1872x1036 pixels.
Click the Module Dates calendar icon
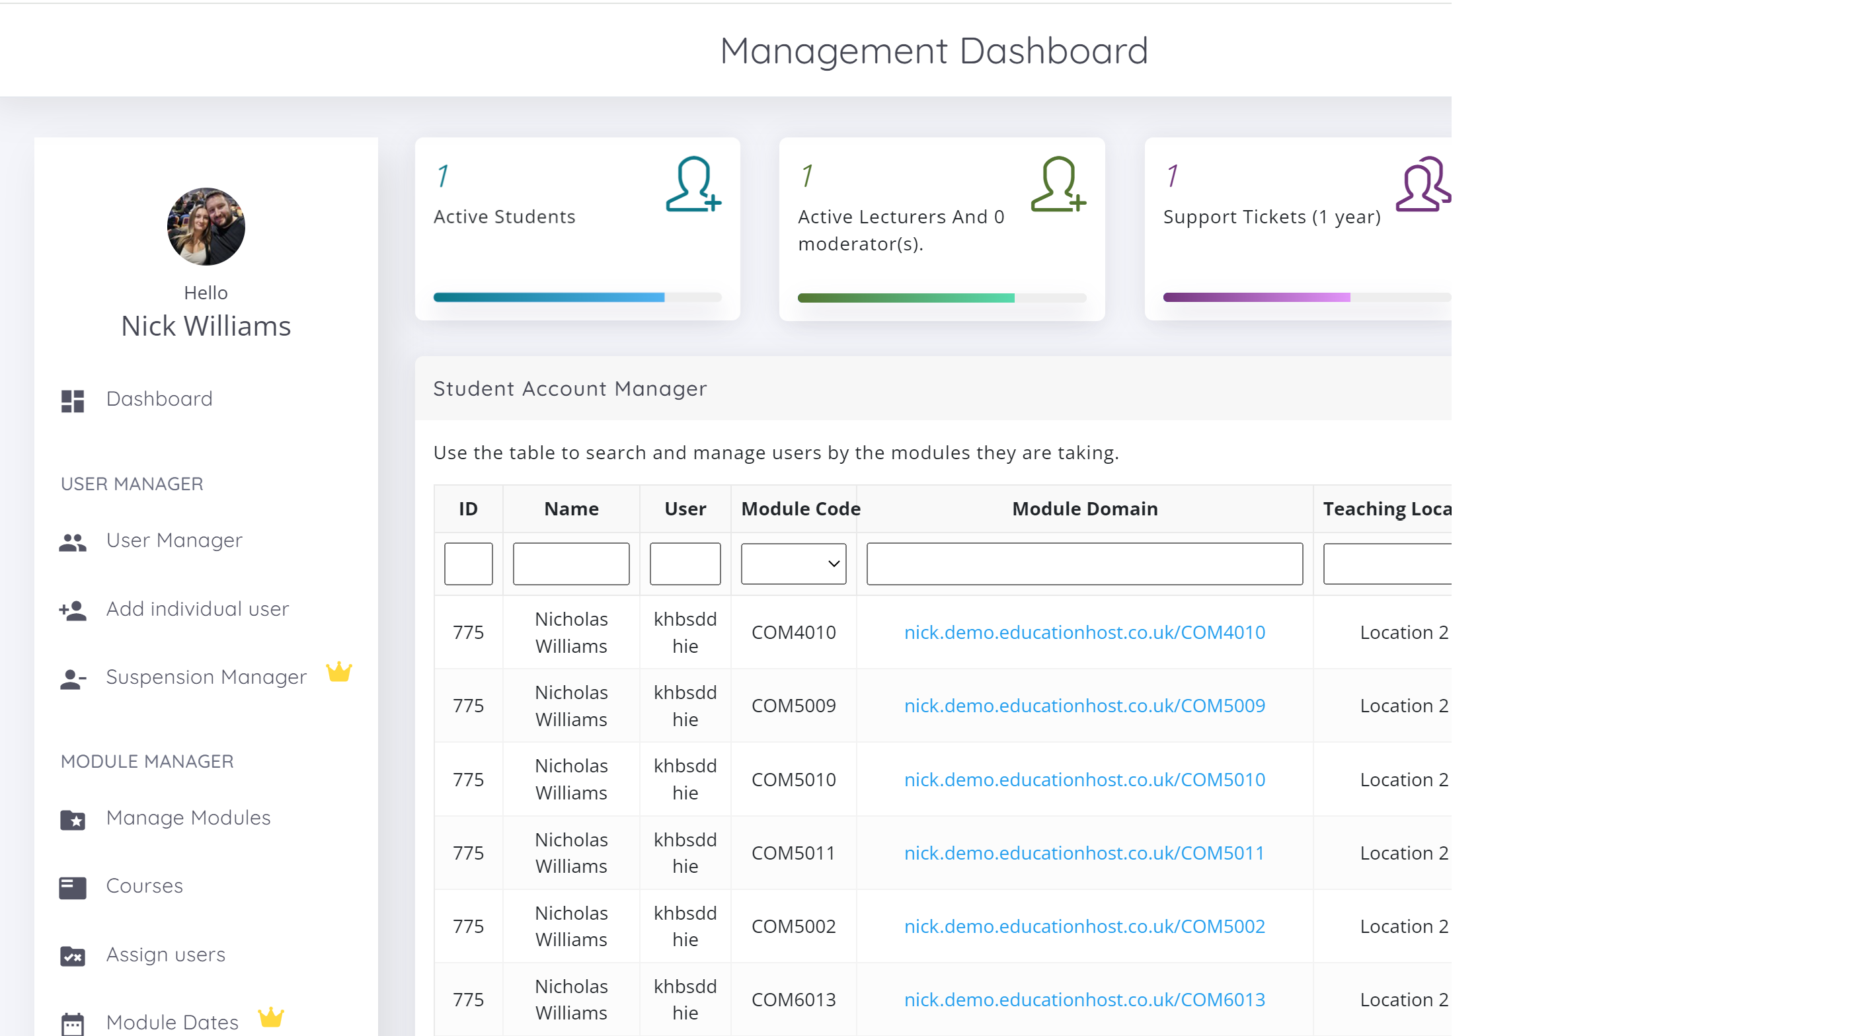point(73,1023)
